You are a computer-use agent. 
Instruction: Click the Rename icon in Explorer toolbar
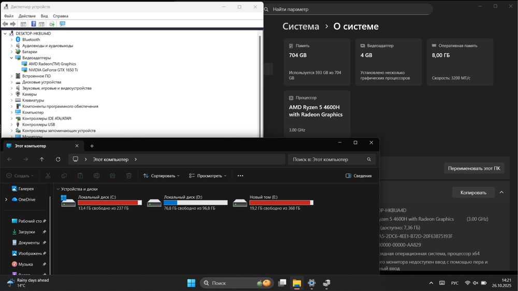(x=96, y=176)
